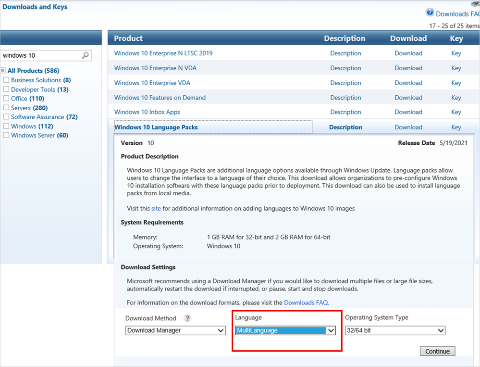480x367 pixels.
Task: Click Download for Inbox Apps
Action: click(408, 112)
